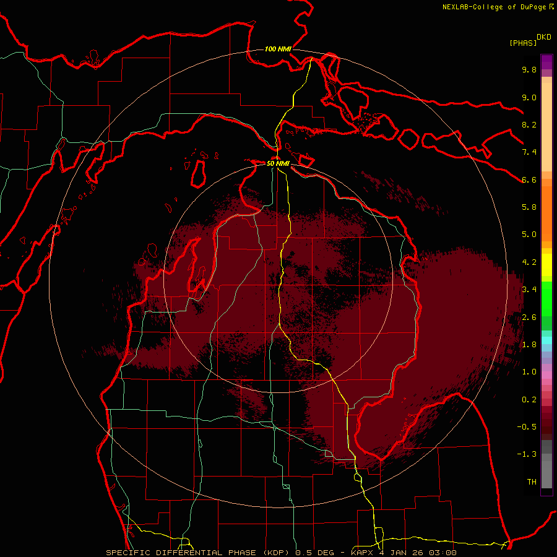Screen dimensions: 557x557
Task: Click the -1.3 legend value
Action: tap(527, 454)
